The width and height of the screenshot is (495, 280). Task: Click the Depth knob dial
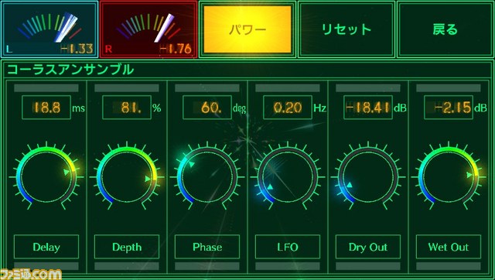127,177
